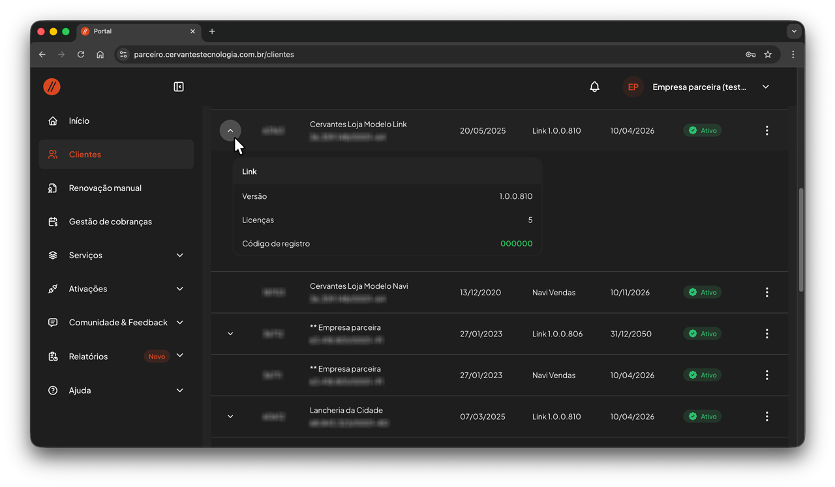Expand the Empresa parceira Link 1.0.0.806 row
The height and width of the screenshot is (487, 835).
tap(230, 334)
